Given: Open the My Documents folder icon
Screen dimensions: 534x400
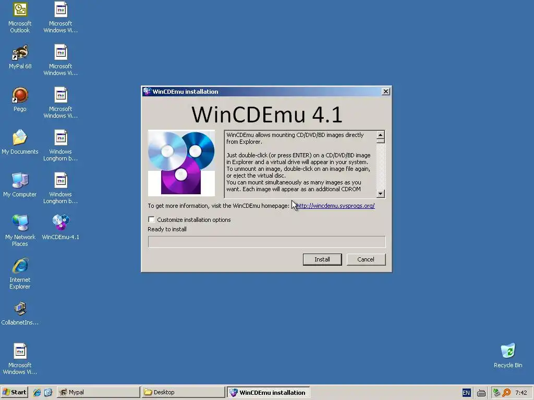Looking at the screenshot, I should point(20,142).
